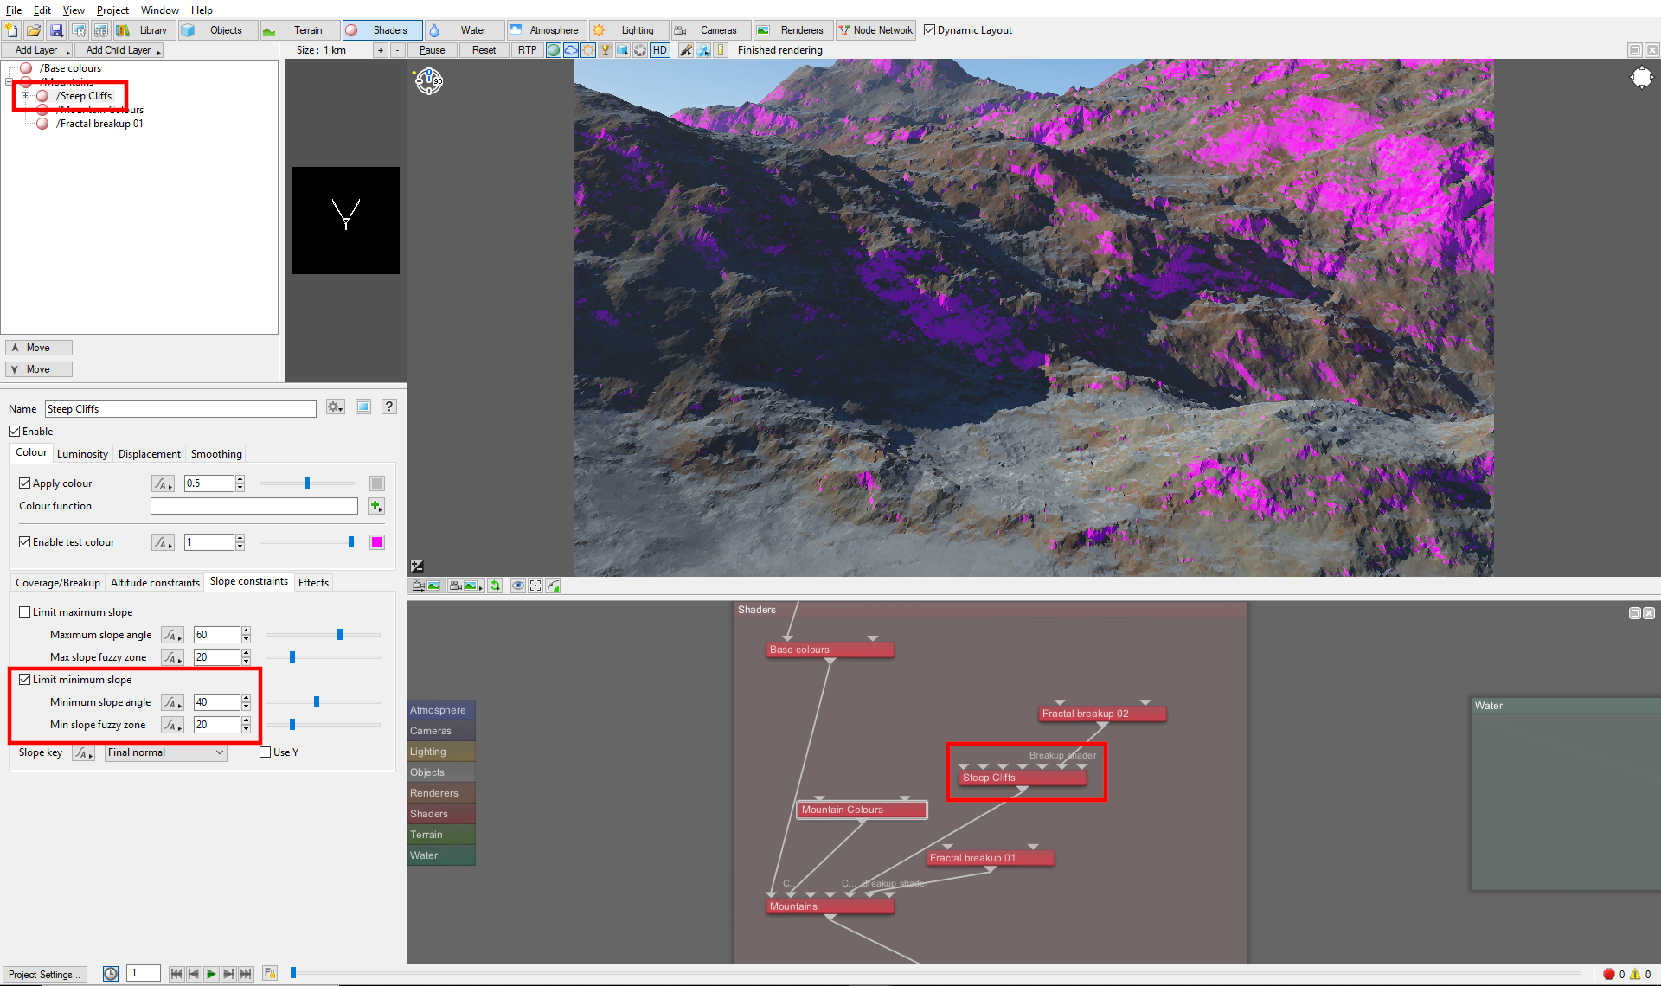Click the Name field containing Steep Cliffs

point(181,409)
